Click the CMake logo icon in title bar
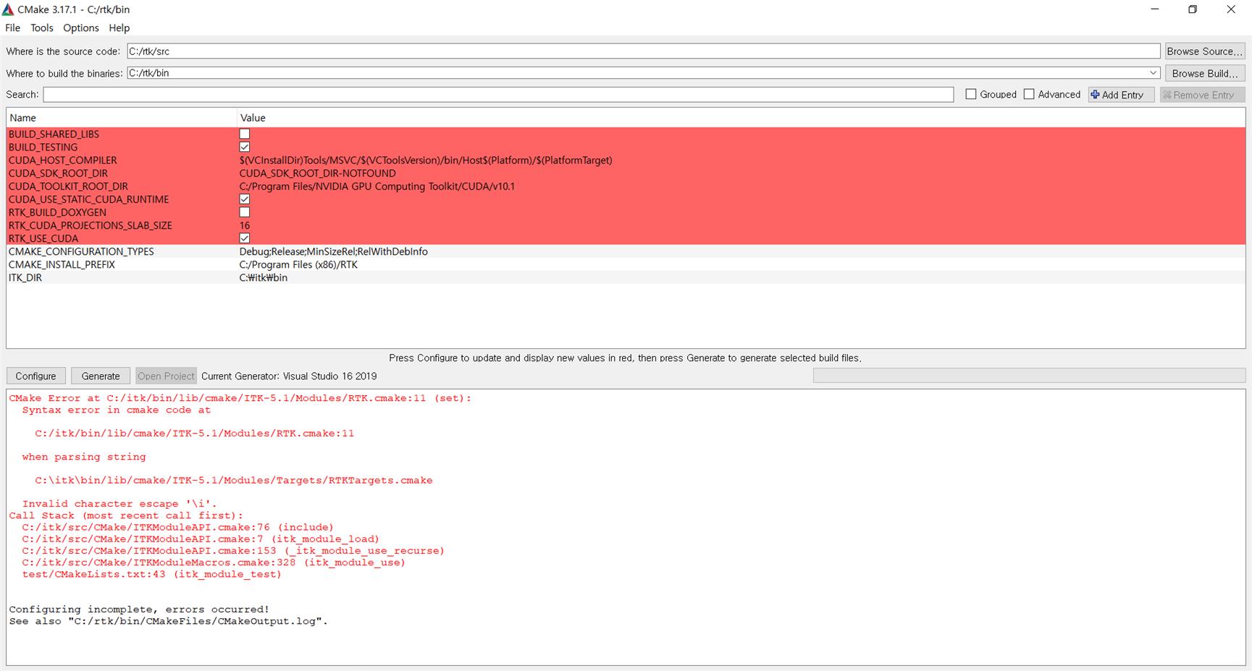The width and height of the screenshot is (1252, 671). (8, 9)
